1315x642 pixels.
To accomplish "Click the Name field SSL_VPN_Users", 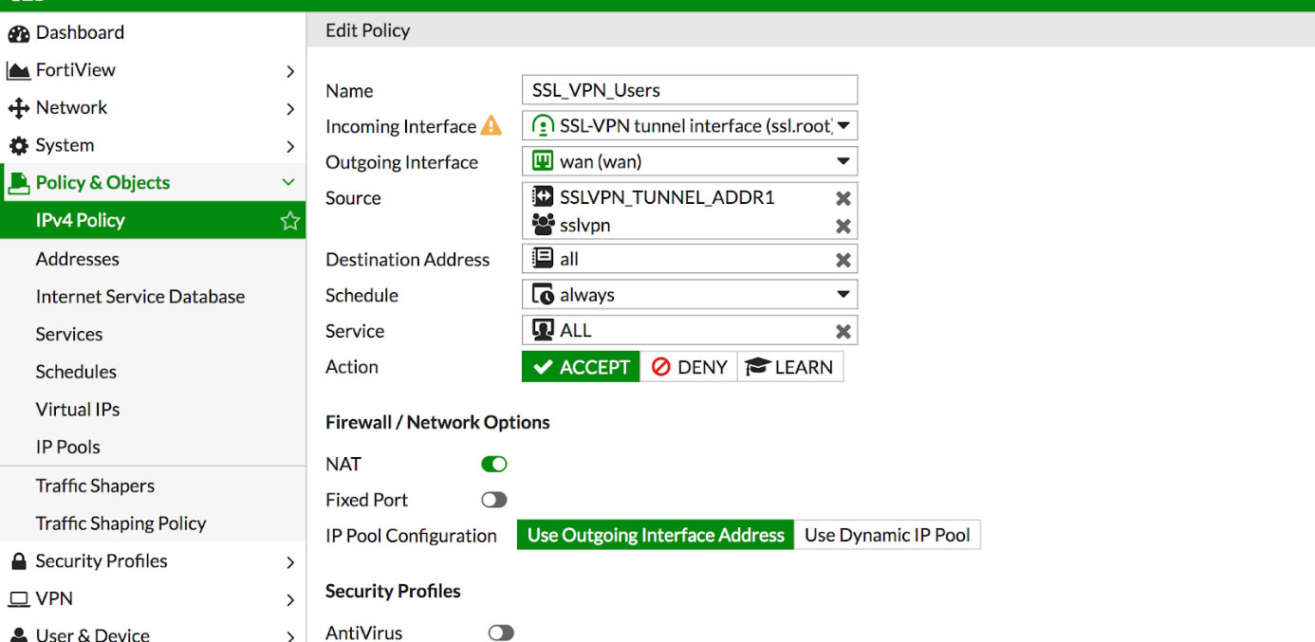I will point(690,90).
